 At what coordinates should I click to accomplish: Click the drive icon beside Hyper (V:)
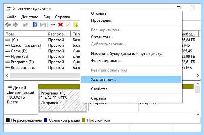pyautogui.click(x=7, y=57)
